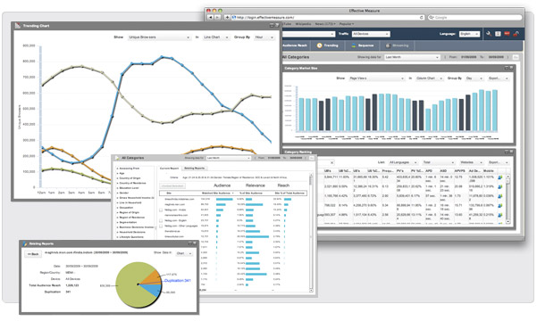The height and width of the screenshot is (321, 537).
Task: Switch to Existing Reports tab in All Categories
Action: [195, 169]
